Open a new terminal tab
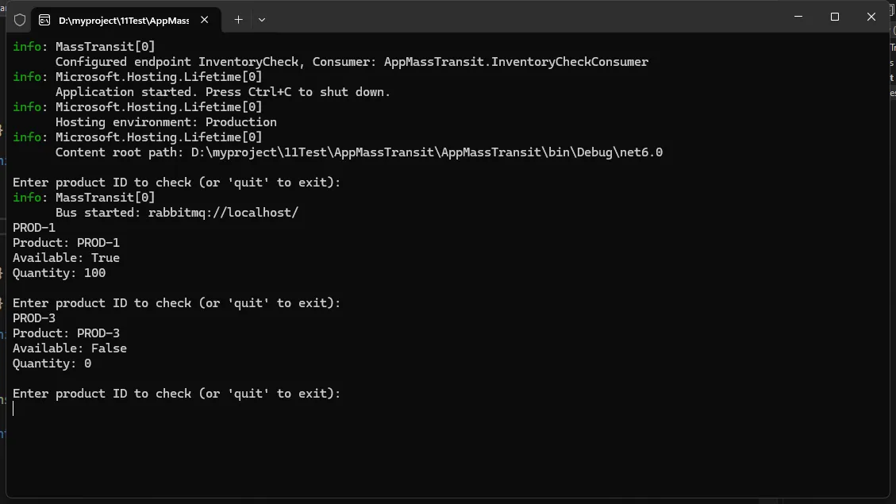 pyautogui.click(x=238, y=20)
